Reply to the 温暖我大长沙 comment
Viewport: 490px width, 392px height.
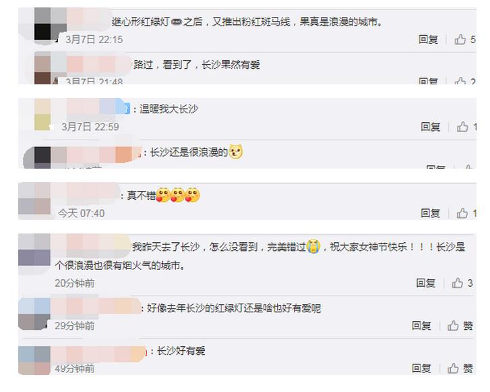[x=430, y=127]
